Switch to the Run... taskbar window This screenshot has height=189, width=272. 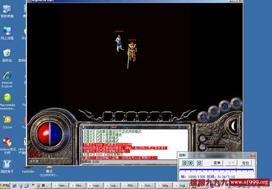coord(147,186)
